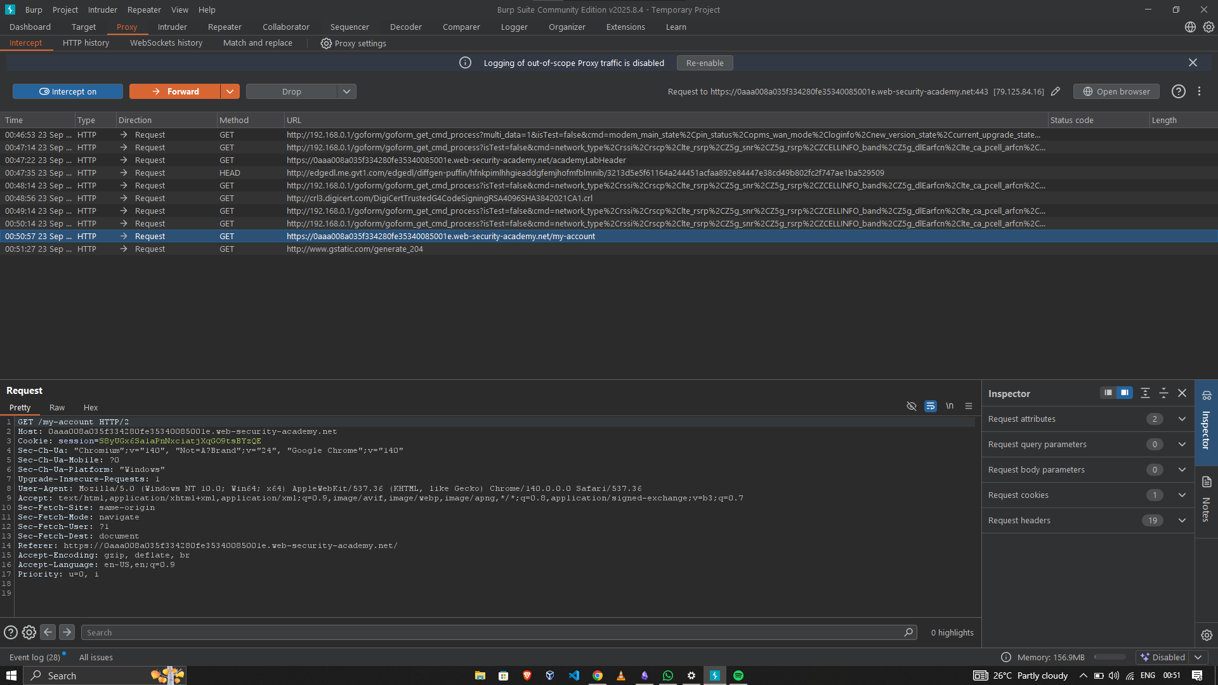Image resolution: width=1218 pixels, height=685 pixels.
Task: Click the help icon beside request search
Action: pyautogui.click(x=11, y=632)
